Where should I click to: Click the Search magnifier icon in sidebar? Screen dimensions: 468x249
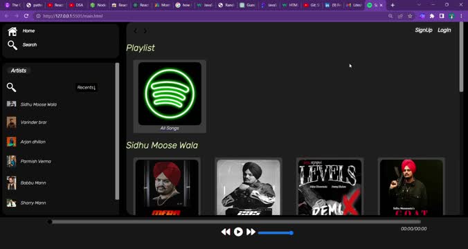pyautogui.click(x=12, y=46)
